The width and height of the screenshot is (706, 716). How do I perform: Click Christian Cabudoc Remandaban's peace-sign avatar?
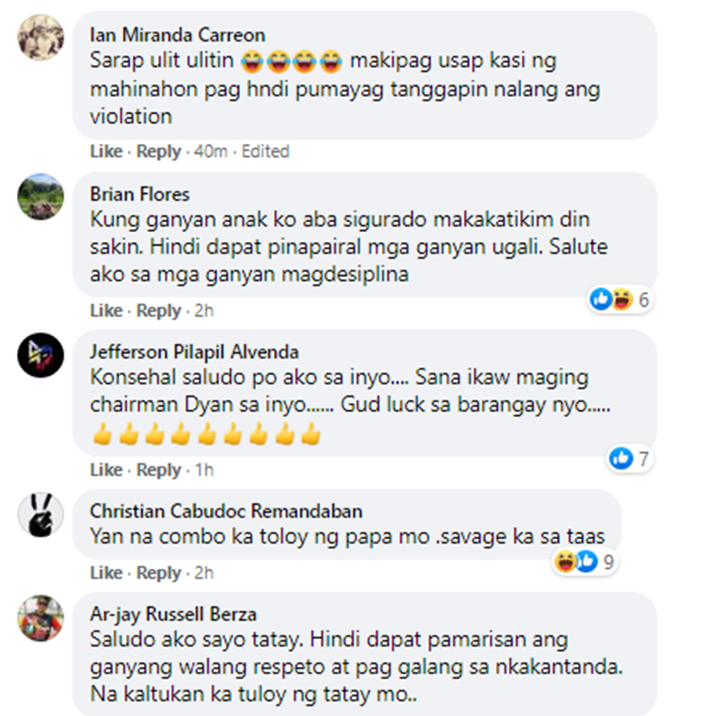pos(40,514)
